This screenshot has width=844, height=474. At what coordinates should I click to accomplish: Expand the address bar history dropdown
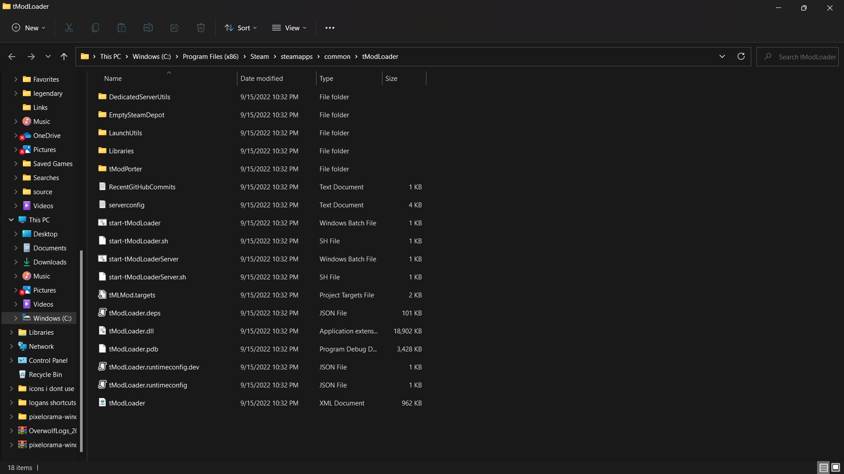click(x=722, y=57)
